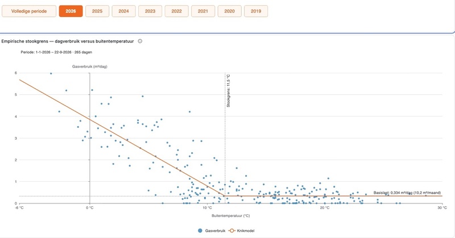Viewport: 455px width, 238px height.
Task: Click the Basislast 0,334 m³/dag label
Action: click(x=407, y=193)
